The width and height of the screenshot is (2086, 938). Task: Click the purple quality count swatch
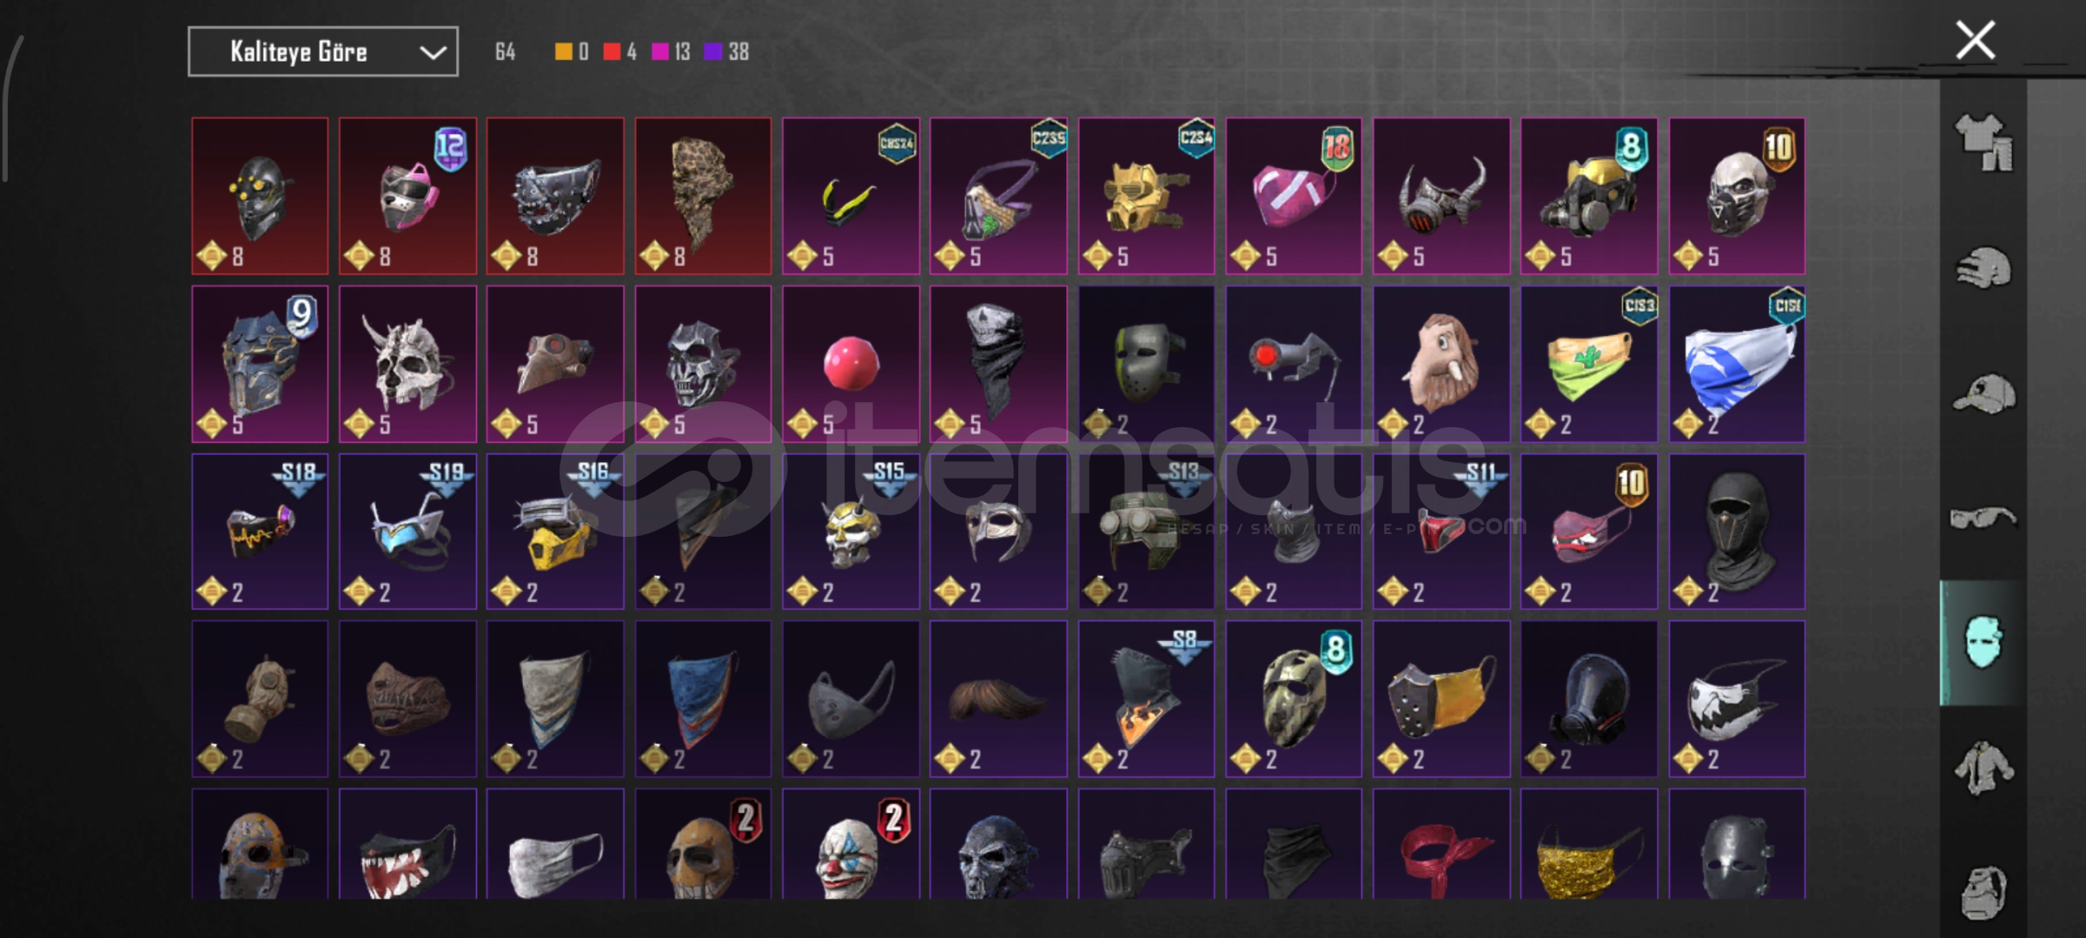[712, 52]
